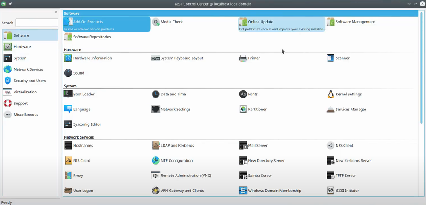
Task: Open TFTP Server icon
Action: click(331, 175)
